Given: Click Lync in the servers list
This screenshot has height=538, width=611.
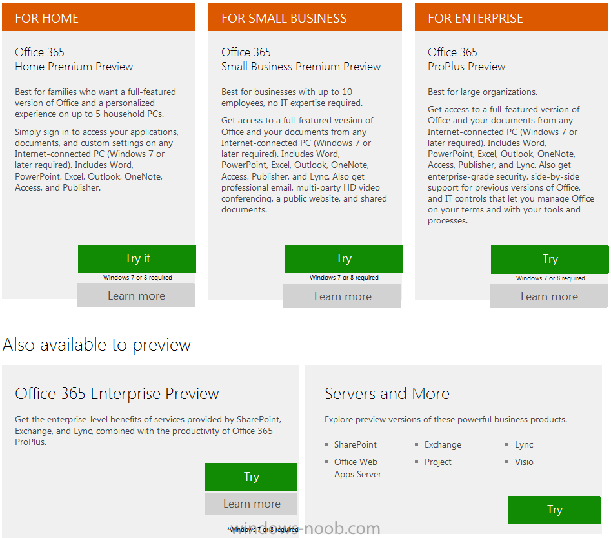Looking at the screenshot, I should (524, 445).
